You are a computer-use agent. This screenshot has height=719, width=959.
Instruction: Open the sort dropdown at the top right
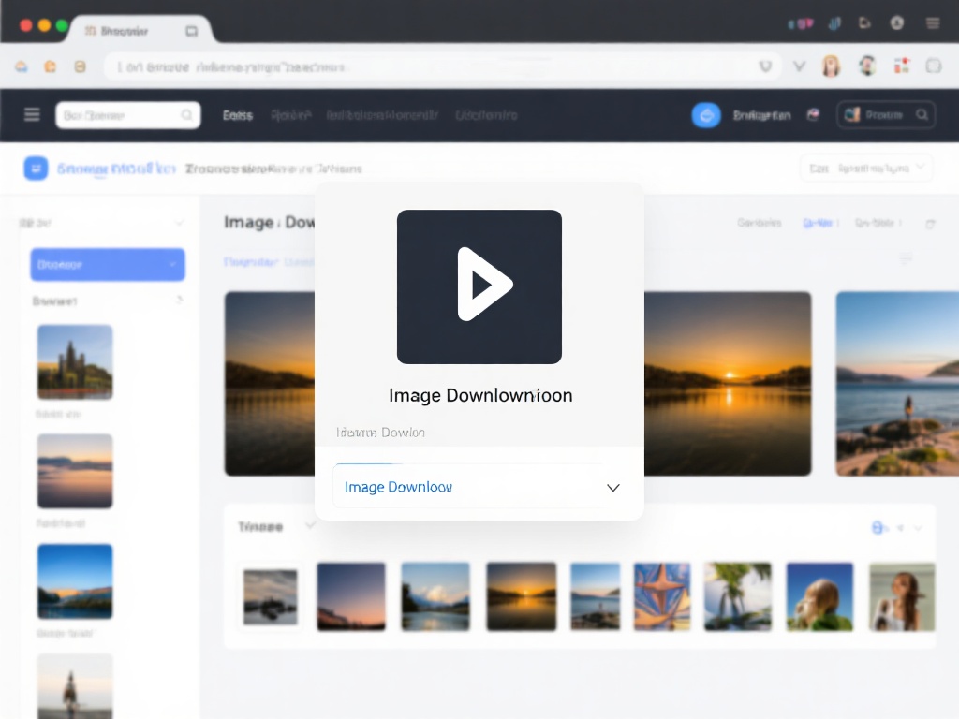[x=866, y=169]
